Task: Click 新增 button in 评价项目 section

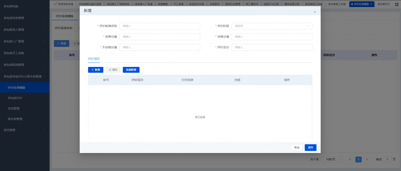Action: pos(96,70)
